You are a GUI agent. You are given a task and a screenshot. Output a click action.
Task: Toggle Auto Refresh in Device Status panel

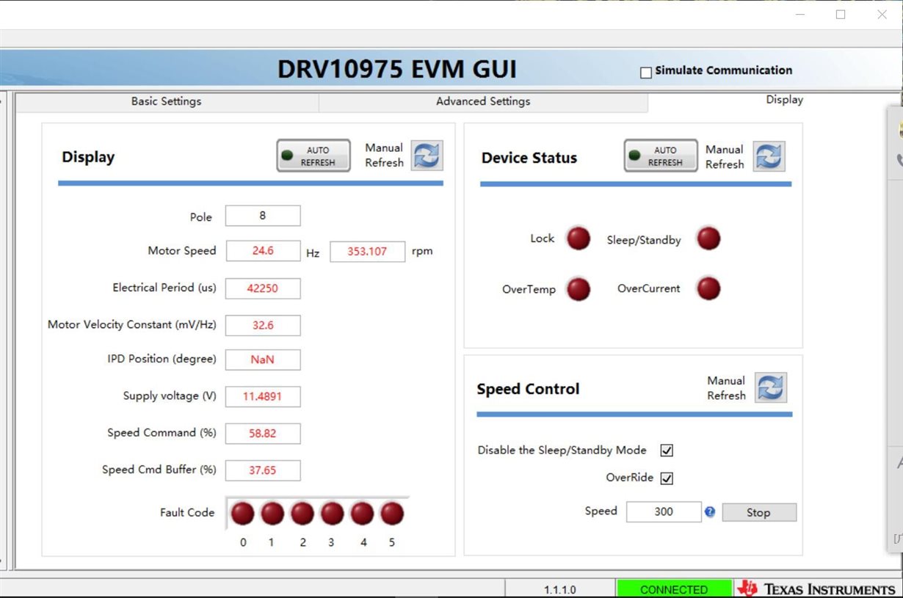point(661,156)
